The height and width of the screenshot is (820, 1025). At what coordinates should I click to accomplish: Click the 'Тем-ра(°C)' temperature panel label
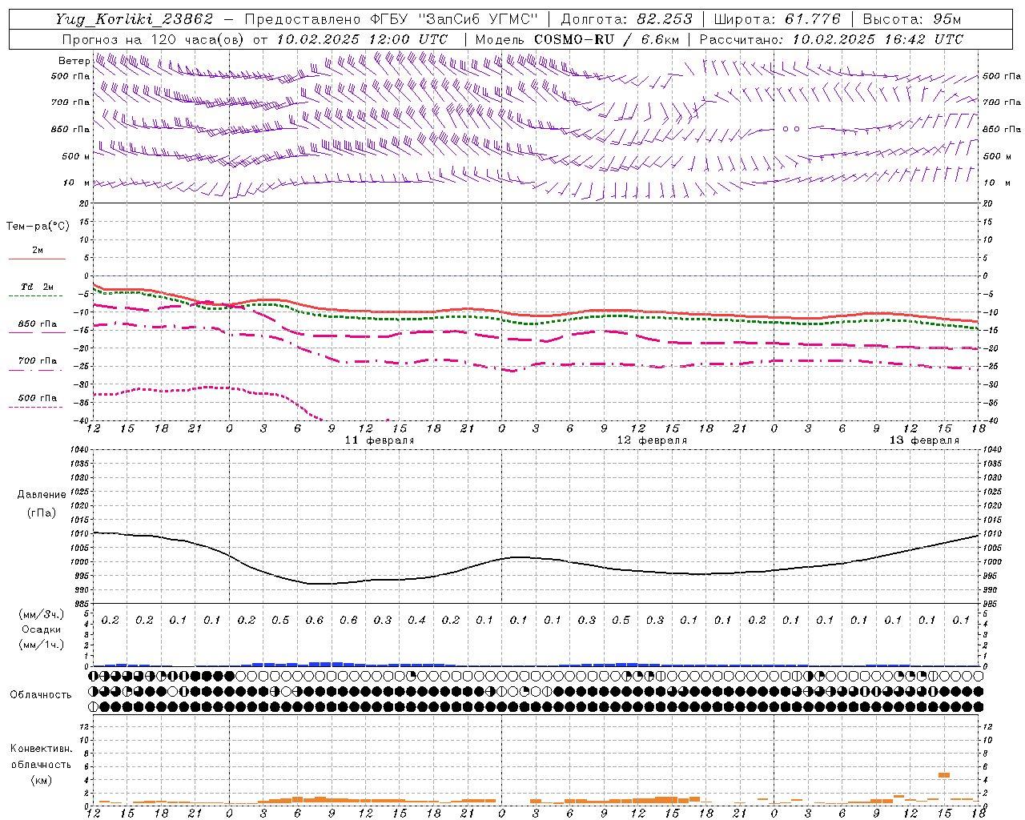coord(38,227)
